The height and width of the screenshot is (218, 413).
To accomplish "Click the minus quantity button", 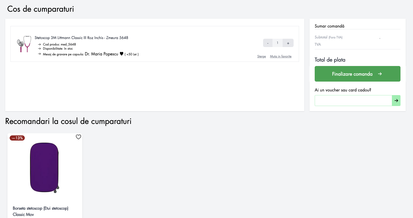I will tap(268, 43).
